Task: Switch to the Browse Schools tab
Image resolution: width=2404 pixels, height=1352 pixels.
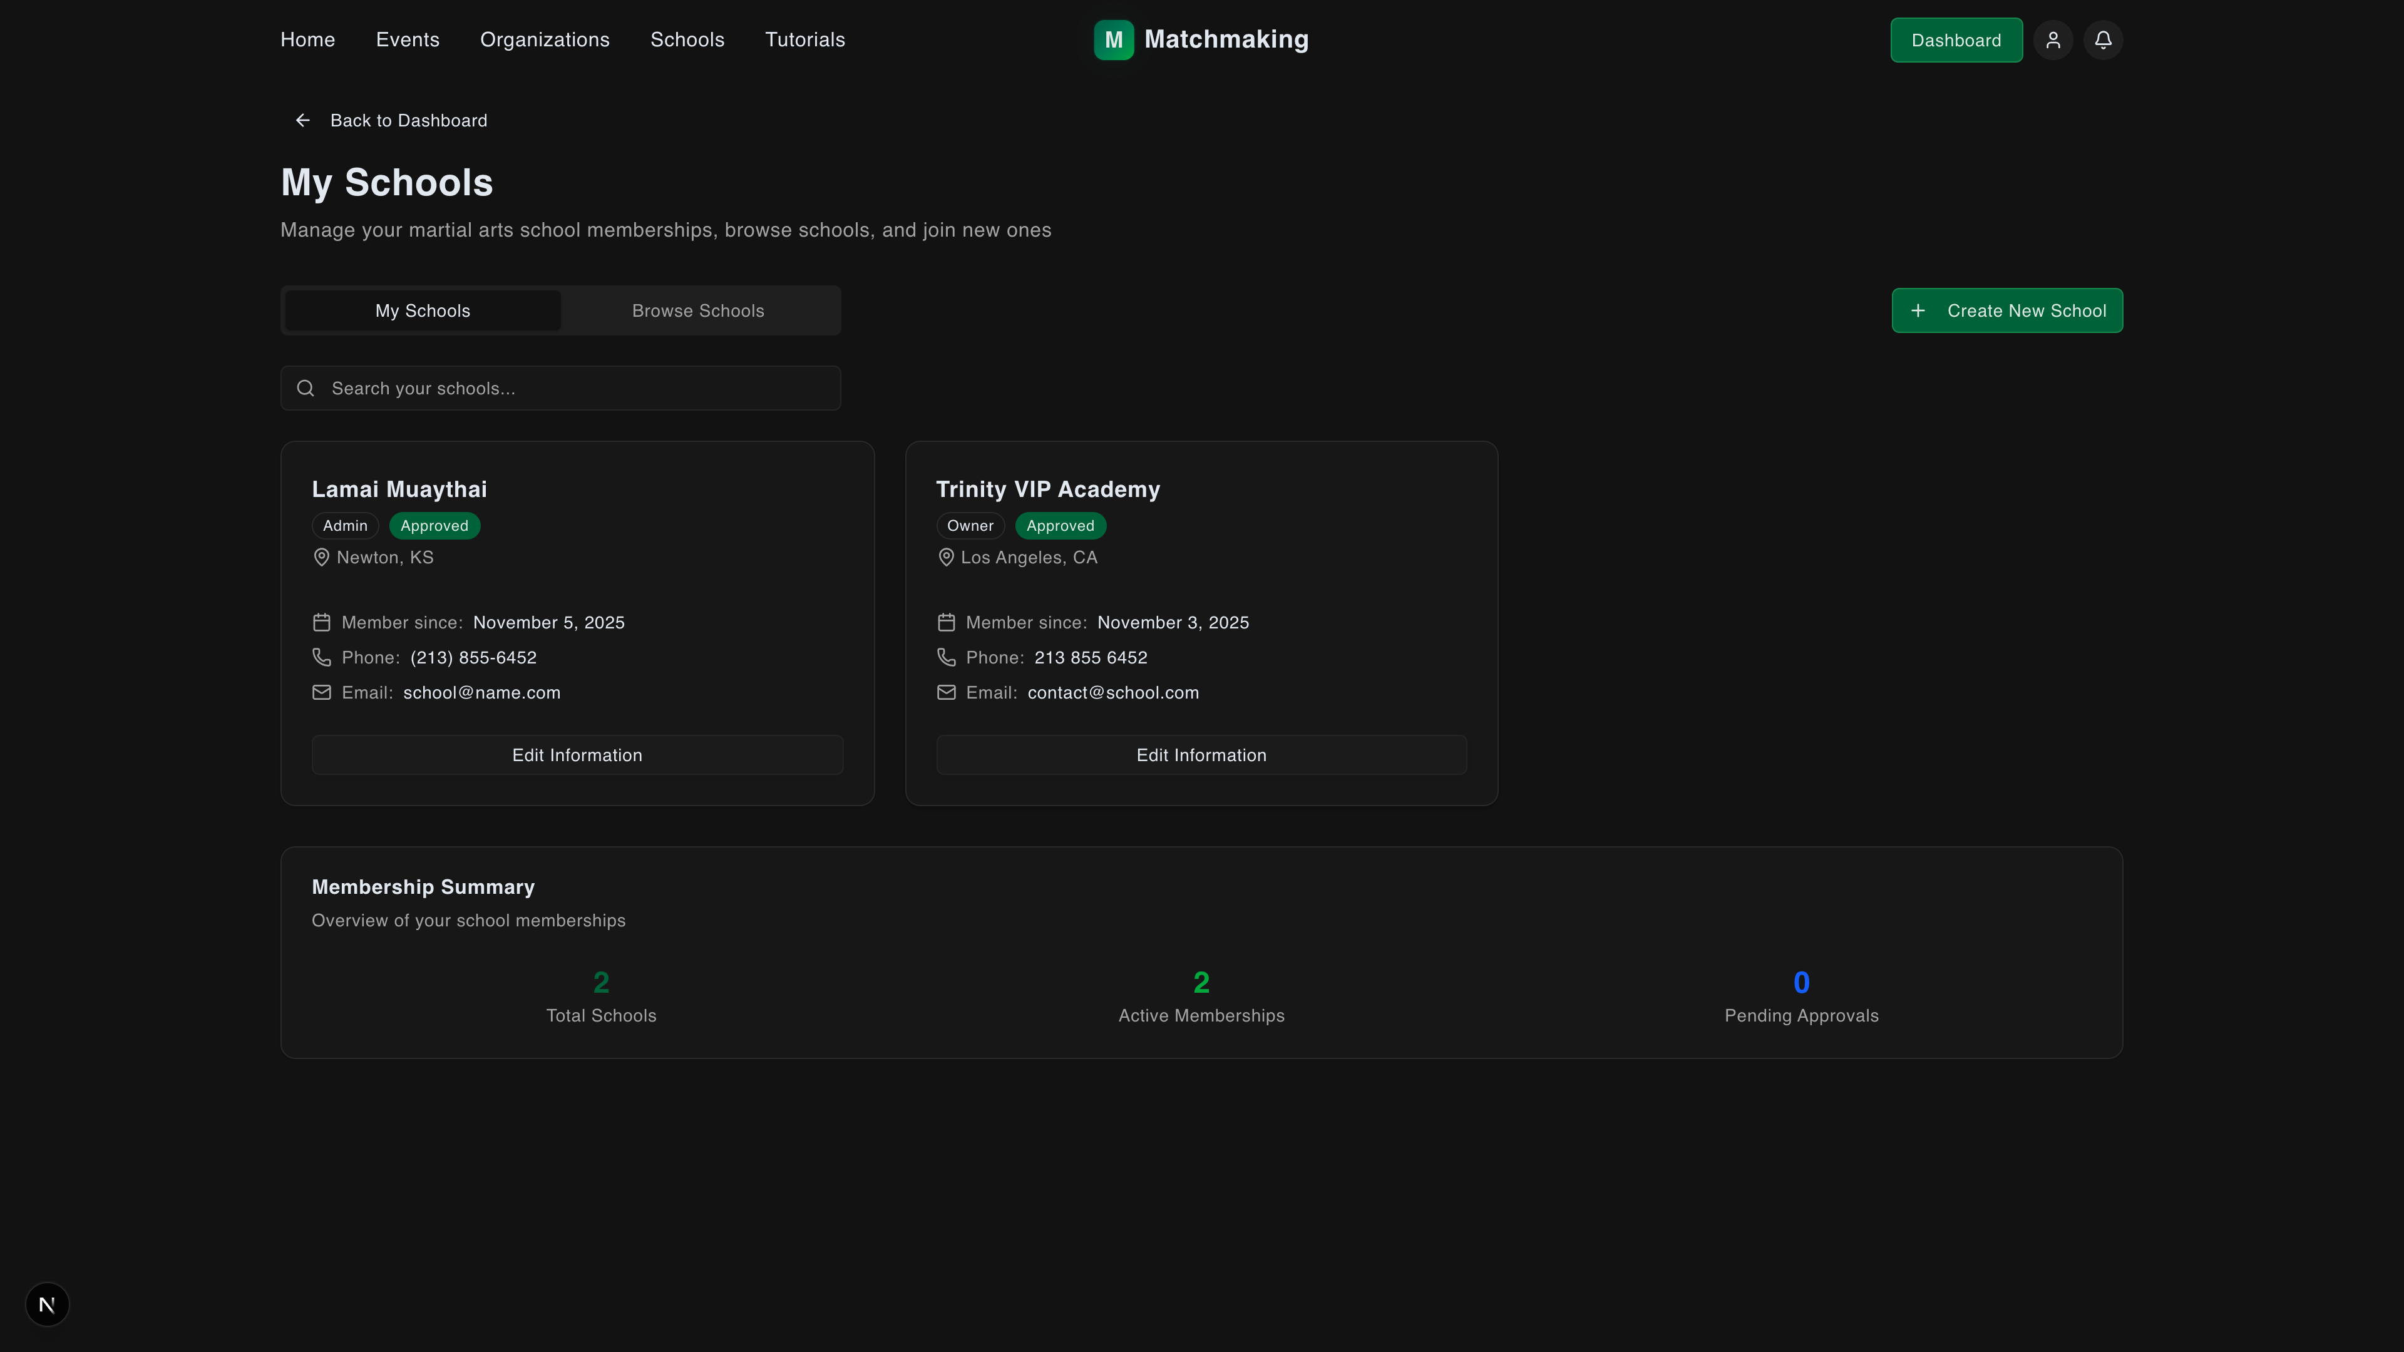Action: pos(698,310)
